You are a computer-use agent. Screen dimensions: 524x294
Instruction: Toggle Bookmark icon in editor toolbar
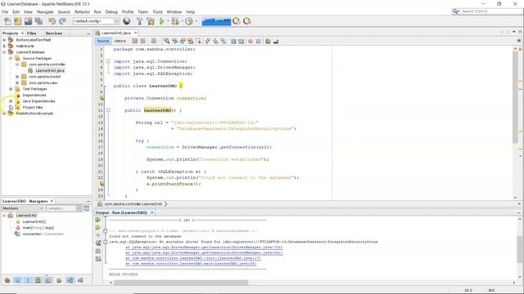224,41
